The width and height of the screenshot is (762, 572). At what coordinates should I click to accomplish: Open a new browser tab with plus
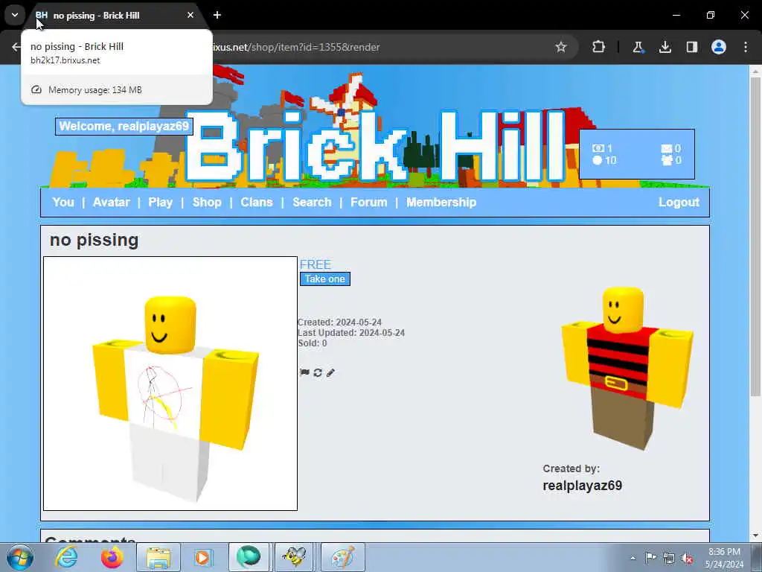217,15
